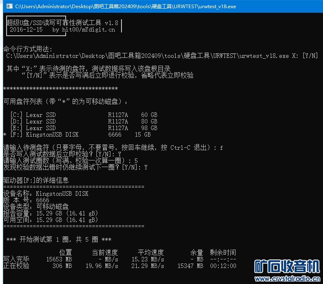Image resolution: width=323 pixels, height=284 pixels.
Task: Click the '设备名称: KingstonUSB DISK' line
Action: 46,194
